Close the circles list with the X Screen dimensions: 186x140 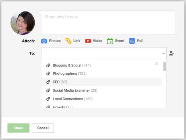tap(157, 63)
